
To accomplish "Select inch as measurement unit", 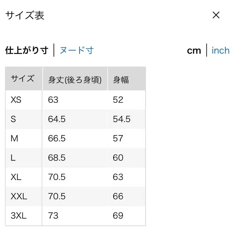I will click(x=221, y=50).
